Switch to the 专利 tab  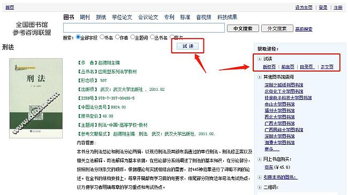tap(169, 17)
